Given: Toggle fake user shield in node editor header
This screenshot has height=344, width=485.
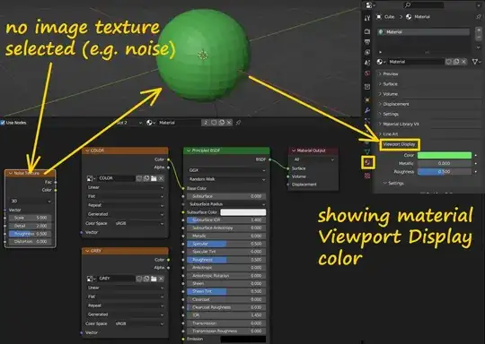Looking at the screenshot, I should pyautogui.click(x=214, y=123).
